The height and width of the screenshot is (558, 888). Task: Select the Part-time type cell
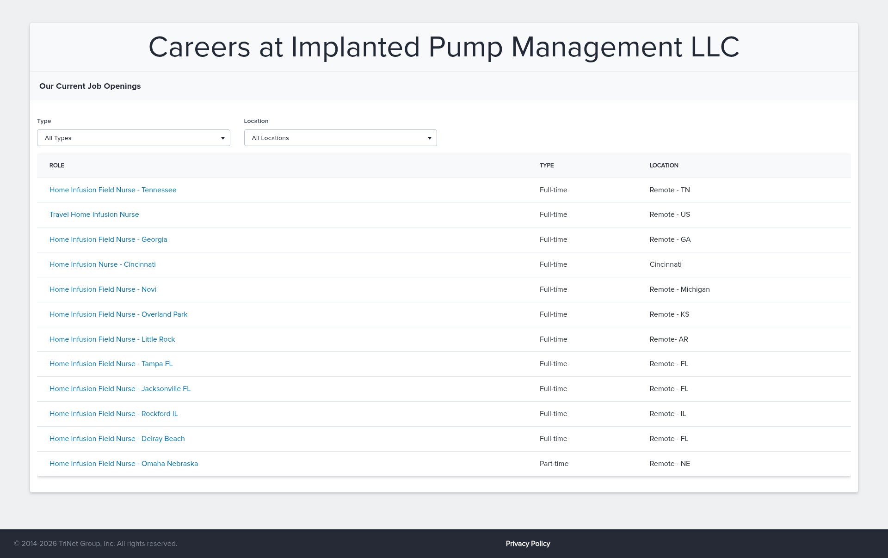point(554,464)
